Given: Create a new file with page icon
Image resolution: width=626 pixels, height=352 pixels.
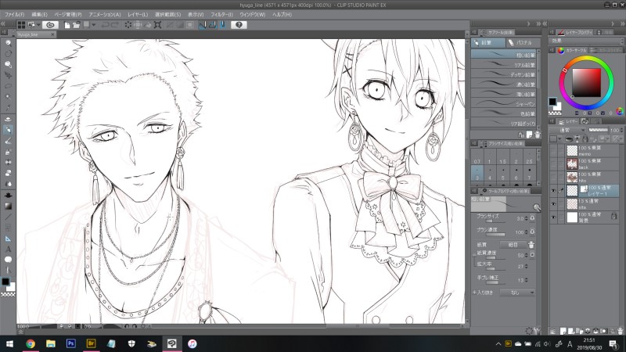Looking at the screenshot, I should pos(67,25).
